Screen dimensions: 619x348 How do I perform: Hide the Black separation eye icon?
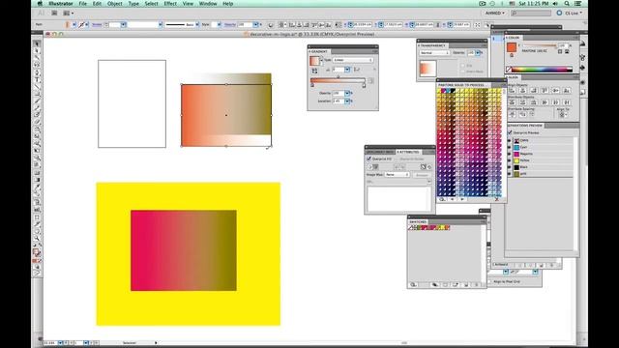click(509, 167)
